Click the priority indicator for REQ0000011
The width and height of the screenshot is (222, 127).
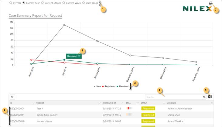[x=130, y=115]
